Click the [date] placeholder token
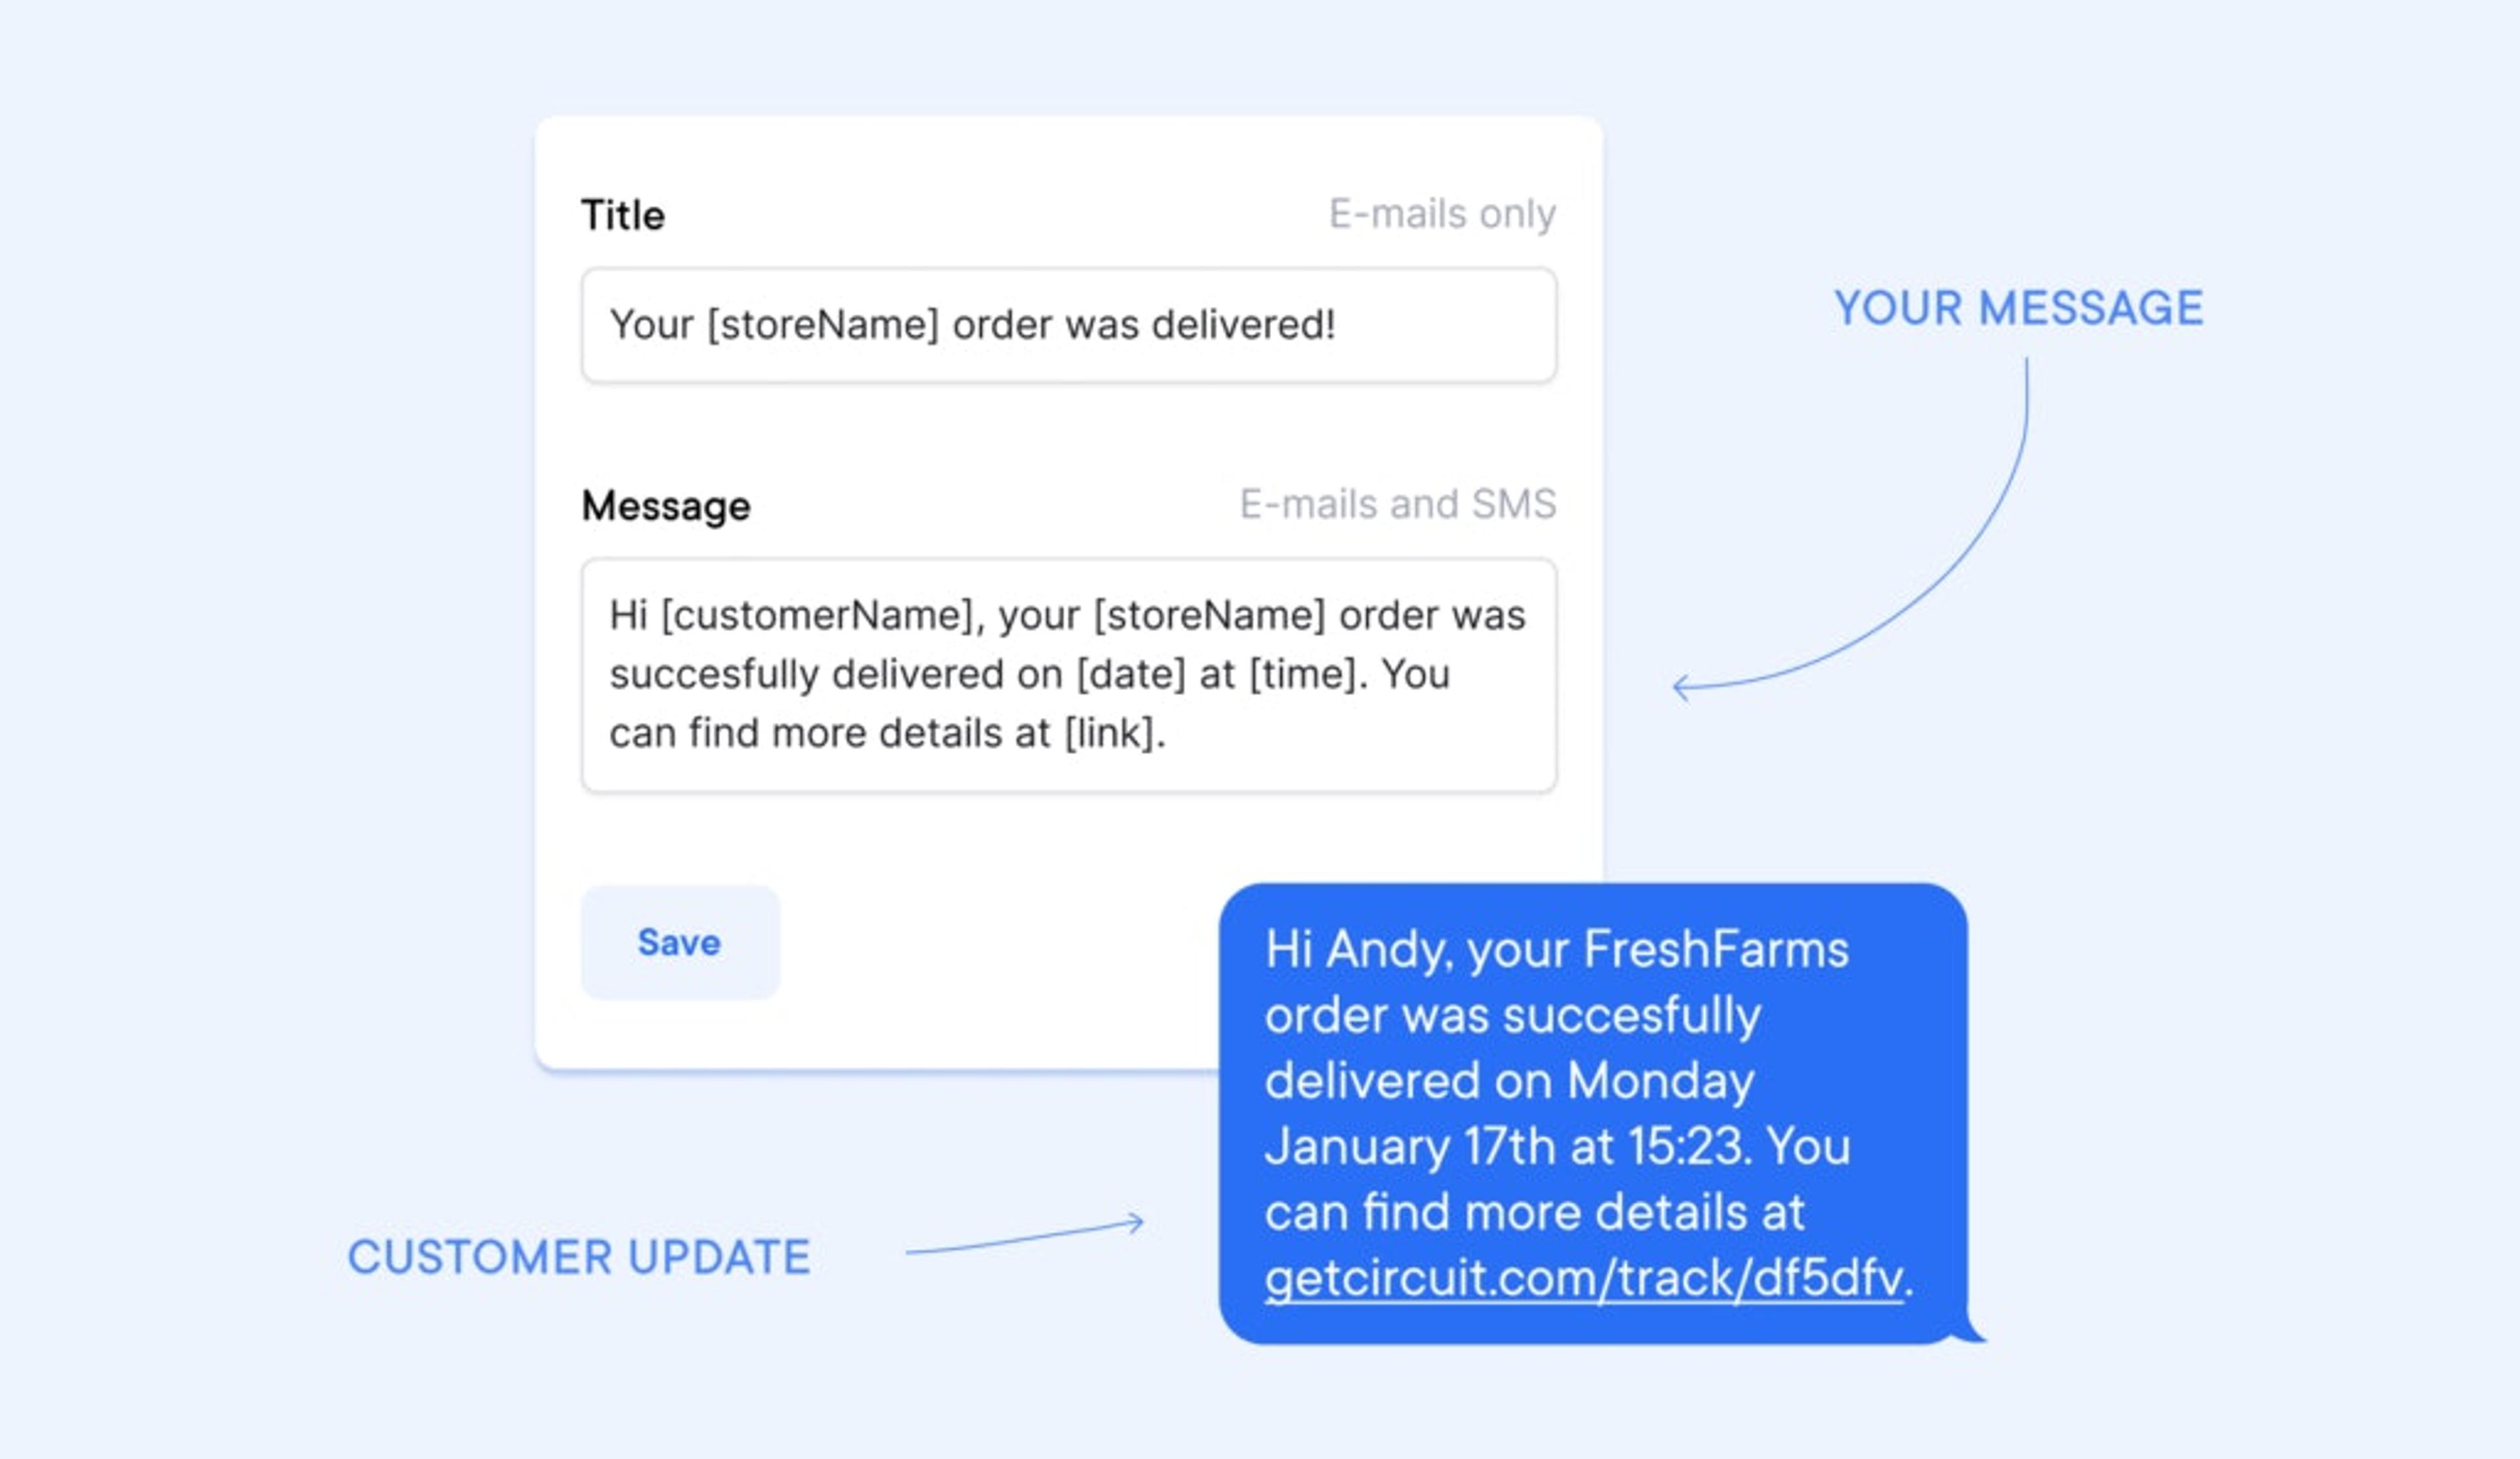The height and width of the screenshot is (1459, 2520). pyautogui.click(x=1131, y=674)
